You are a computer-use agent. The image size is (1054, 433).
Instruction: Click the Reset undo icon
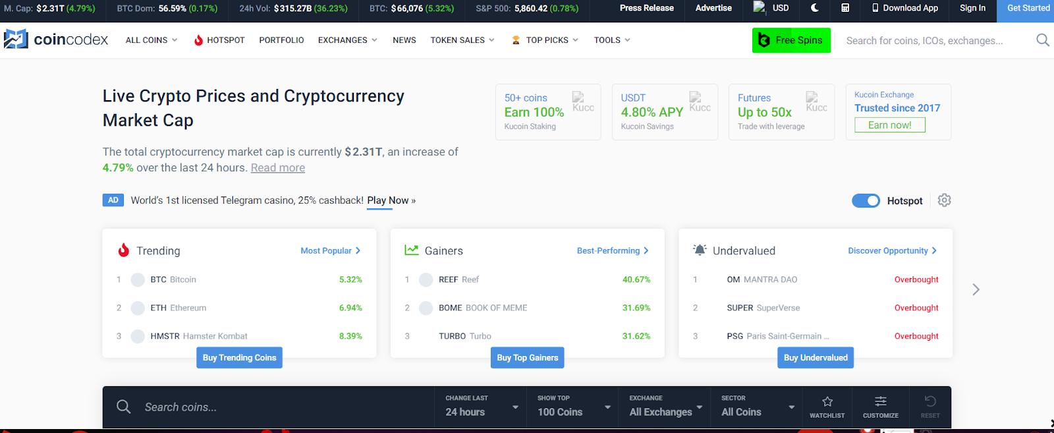click(x=930, y=401)
